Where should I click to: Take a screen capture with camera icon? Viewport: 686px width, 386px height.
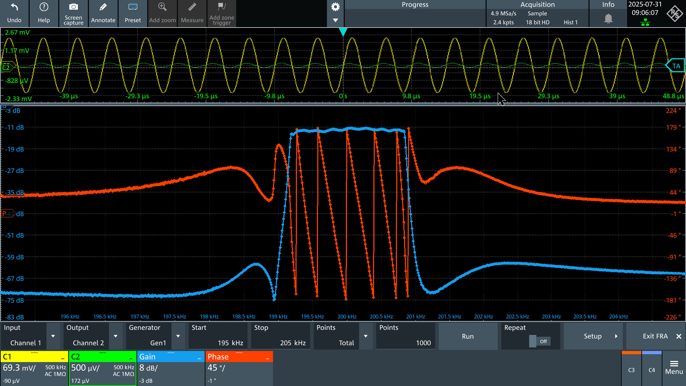tap(74, 7)
